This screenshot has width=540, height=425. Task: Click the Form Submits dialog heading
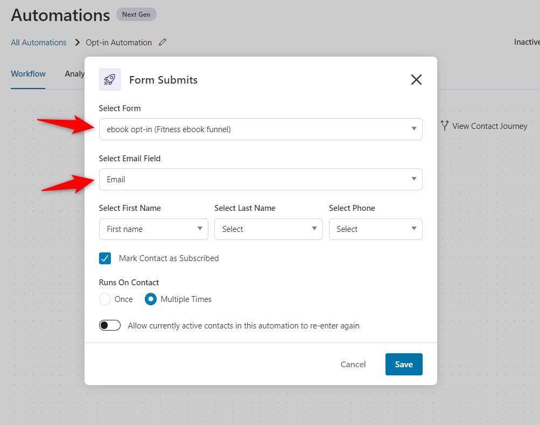click(163, 80)
